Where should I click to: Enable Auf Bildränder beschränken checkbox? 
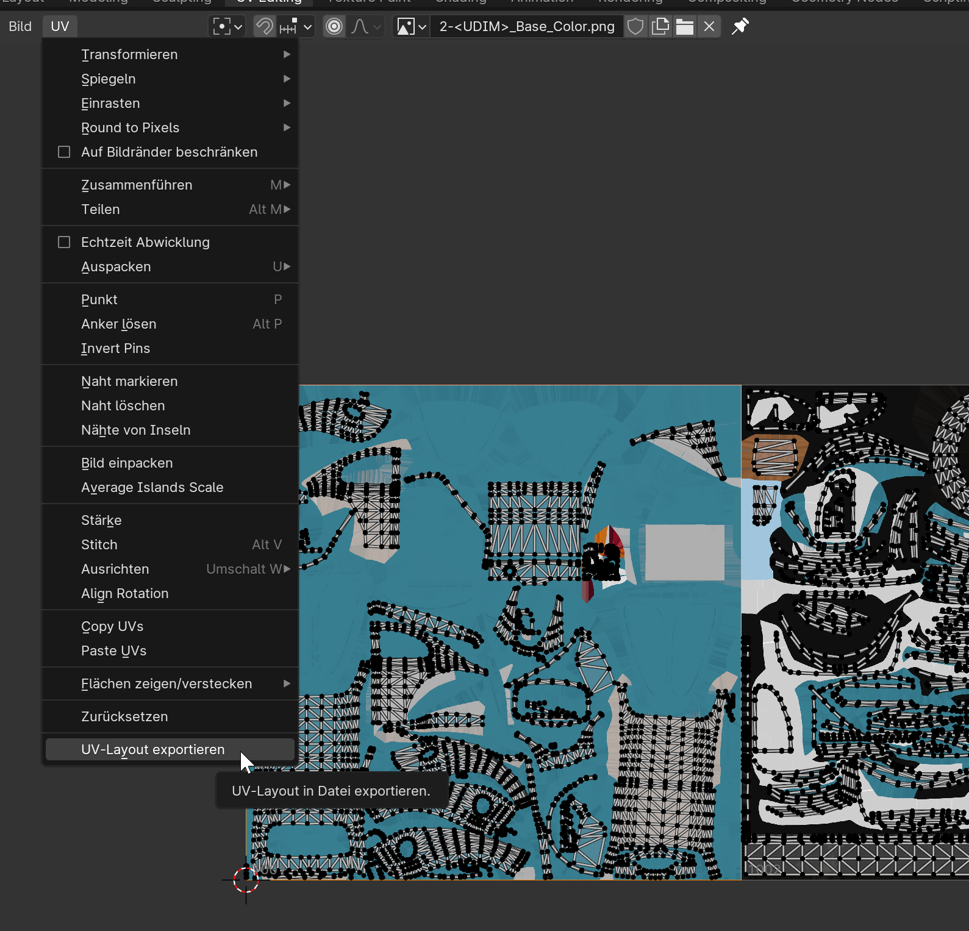click(x=64, y=152)
